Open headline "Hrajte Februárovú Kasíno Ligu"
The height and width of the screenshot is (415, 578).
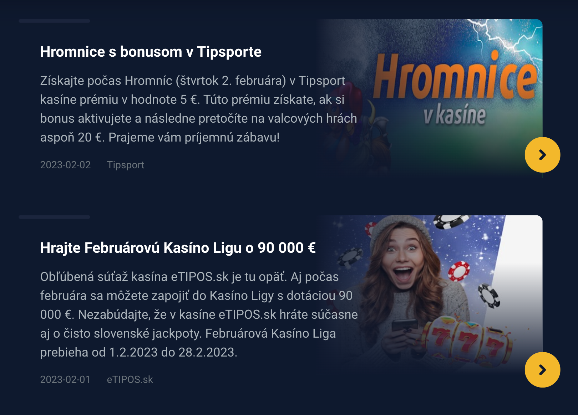click(x=178, y=248)
